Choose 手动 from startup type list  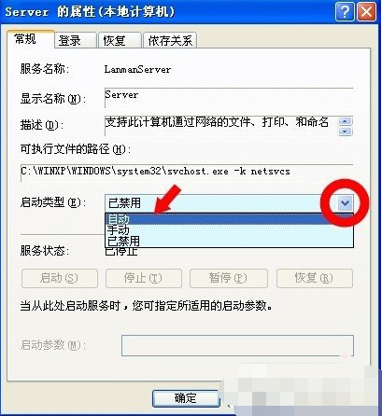click(229, 230)
